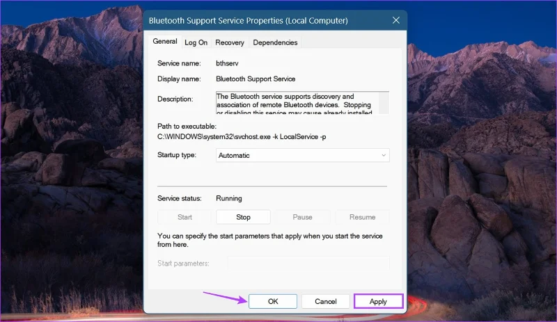
Task: Click the display name 'Bluetooth Support Service'
Action: pyautogui.click(x=256, y=79)
